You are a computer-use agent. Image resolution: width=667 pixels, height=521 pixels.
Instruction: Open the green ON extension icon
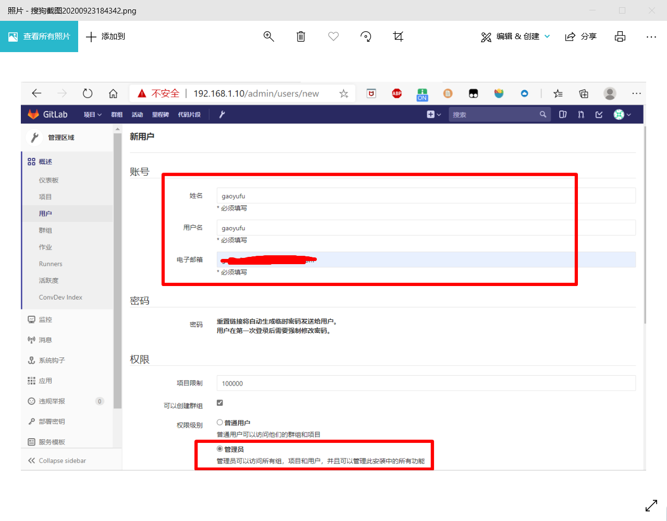(422, 94)
